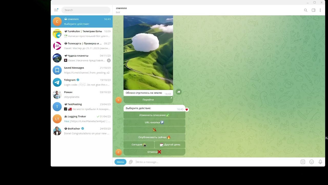Viewport: 328px width, 185px height.
Task: Open the Телекарта | Проверка chat row
Action: point(81,46)
